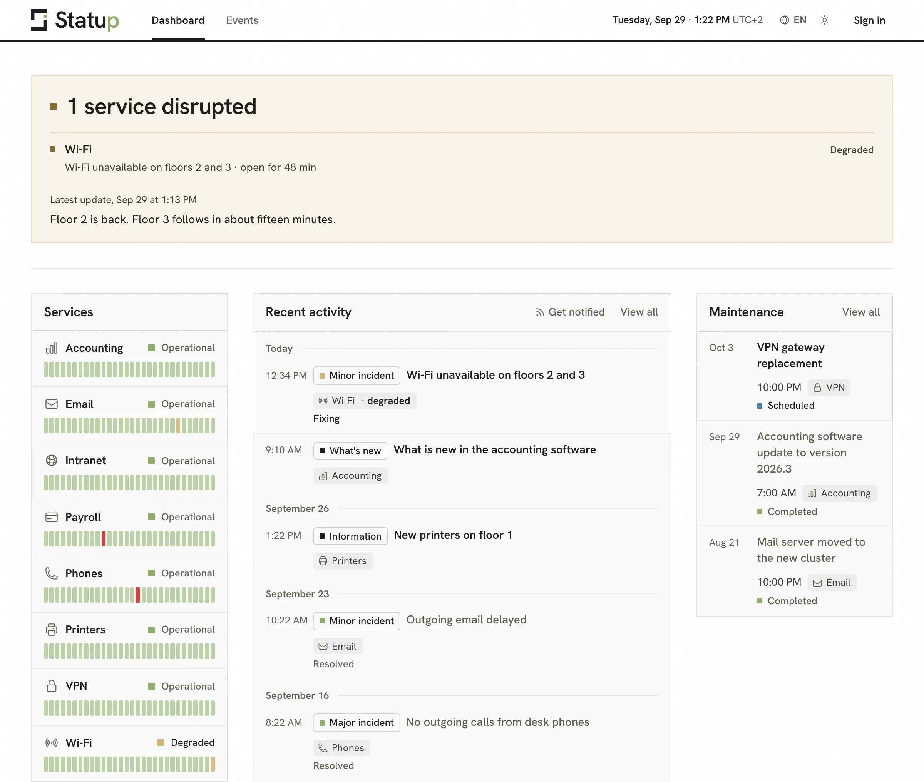Screen dimensions: 924x782
Task: Click the Phones tag in Recent activity
Action: (x=341, y=748)
